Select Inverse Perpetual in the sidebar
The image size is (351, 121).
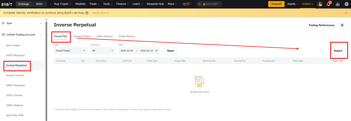(x=16, y=65)
